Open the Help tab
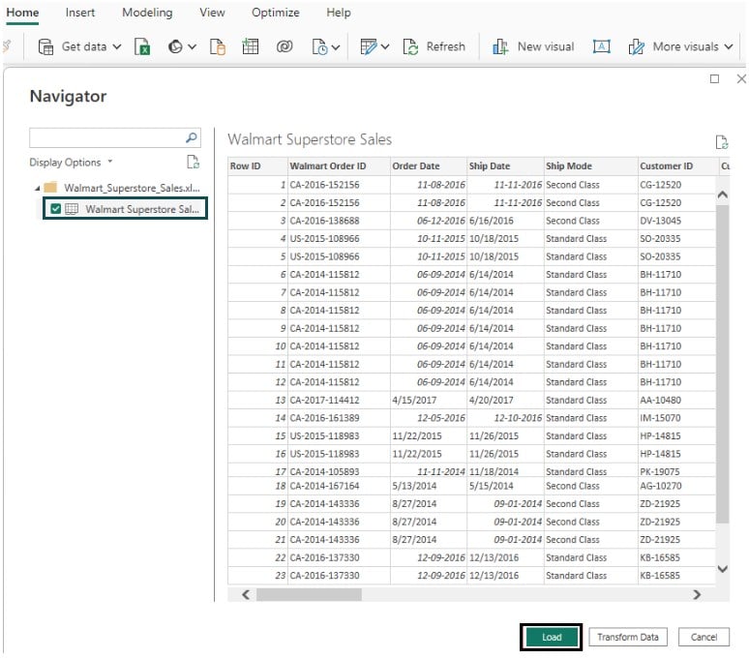This screenshot has width=749, height=659. pos(338,13)
